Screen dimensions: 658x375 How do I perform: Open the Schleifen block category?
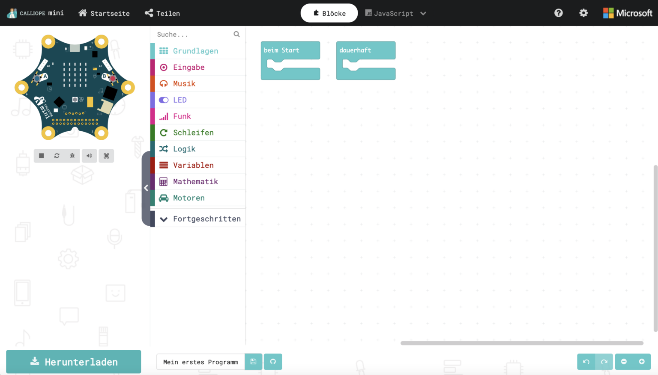pos(193,133)
